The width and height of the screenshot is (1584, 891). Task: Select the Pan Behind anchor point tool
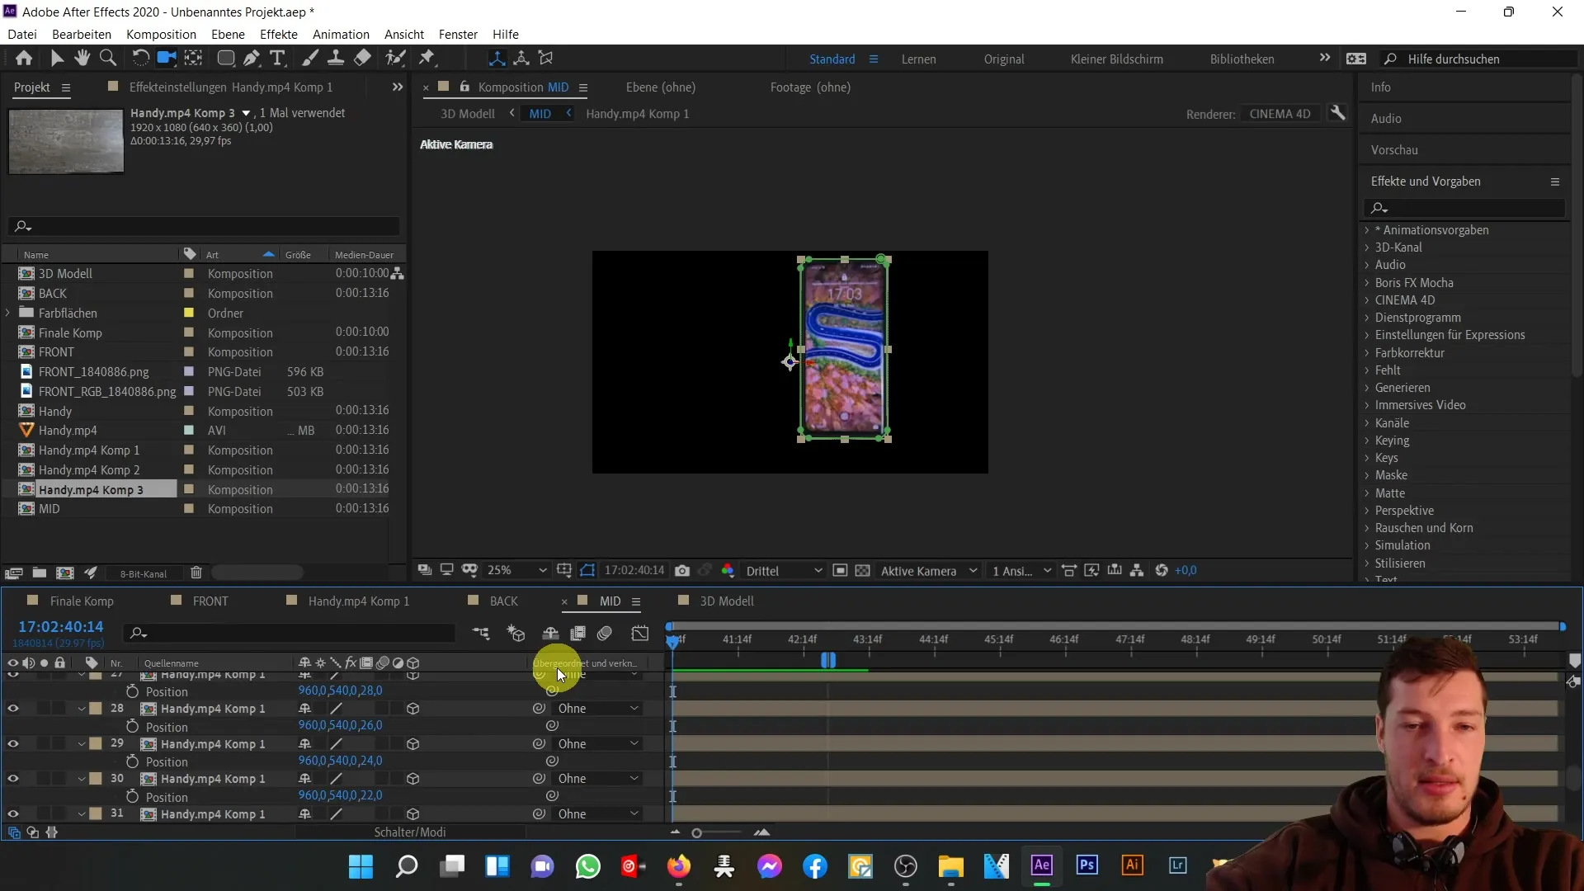(193, 58)
